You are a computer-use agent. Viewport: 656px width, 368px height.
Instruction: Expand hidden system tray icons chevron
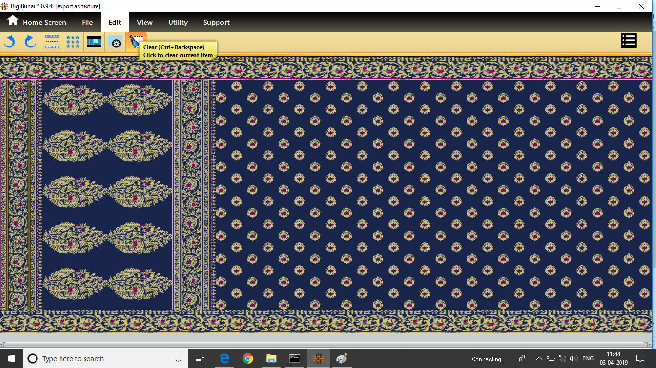(539, 358)
